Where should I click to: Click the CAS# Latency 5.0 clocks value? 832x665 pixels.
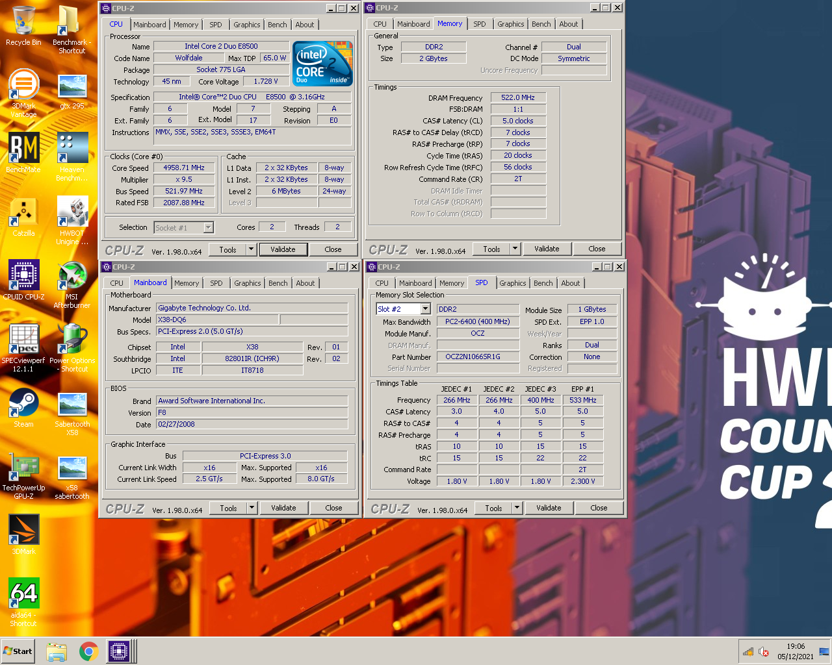coord(519,121)
